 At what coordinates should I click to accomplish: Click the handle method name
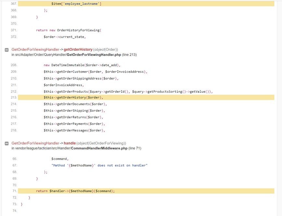click(x=70, y=143)
